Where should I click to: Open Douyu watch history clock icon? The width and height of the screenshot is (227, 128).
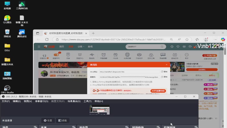click(x=172, y=47)
